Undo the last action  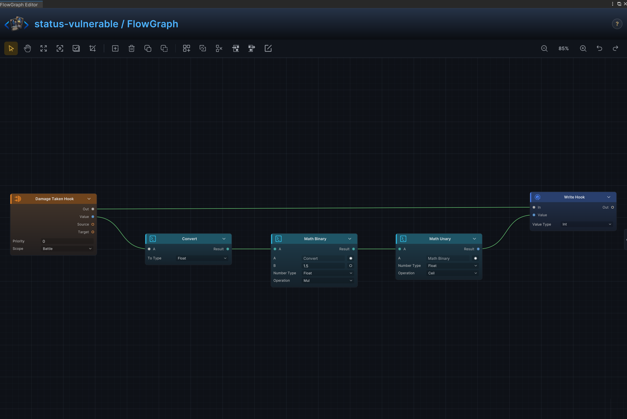click(599, 48)
